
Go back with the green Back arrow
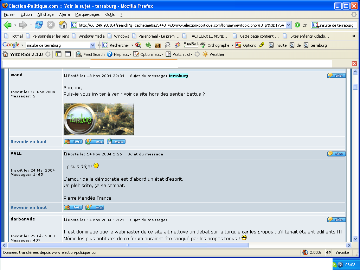7,25
